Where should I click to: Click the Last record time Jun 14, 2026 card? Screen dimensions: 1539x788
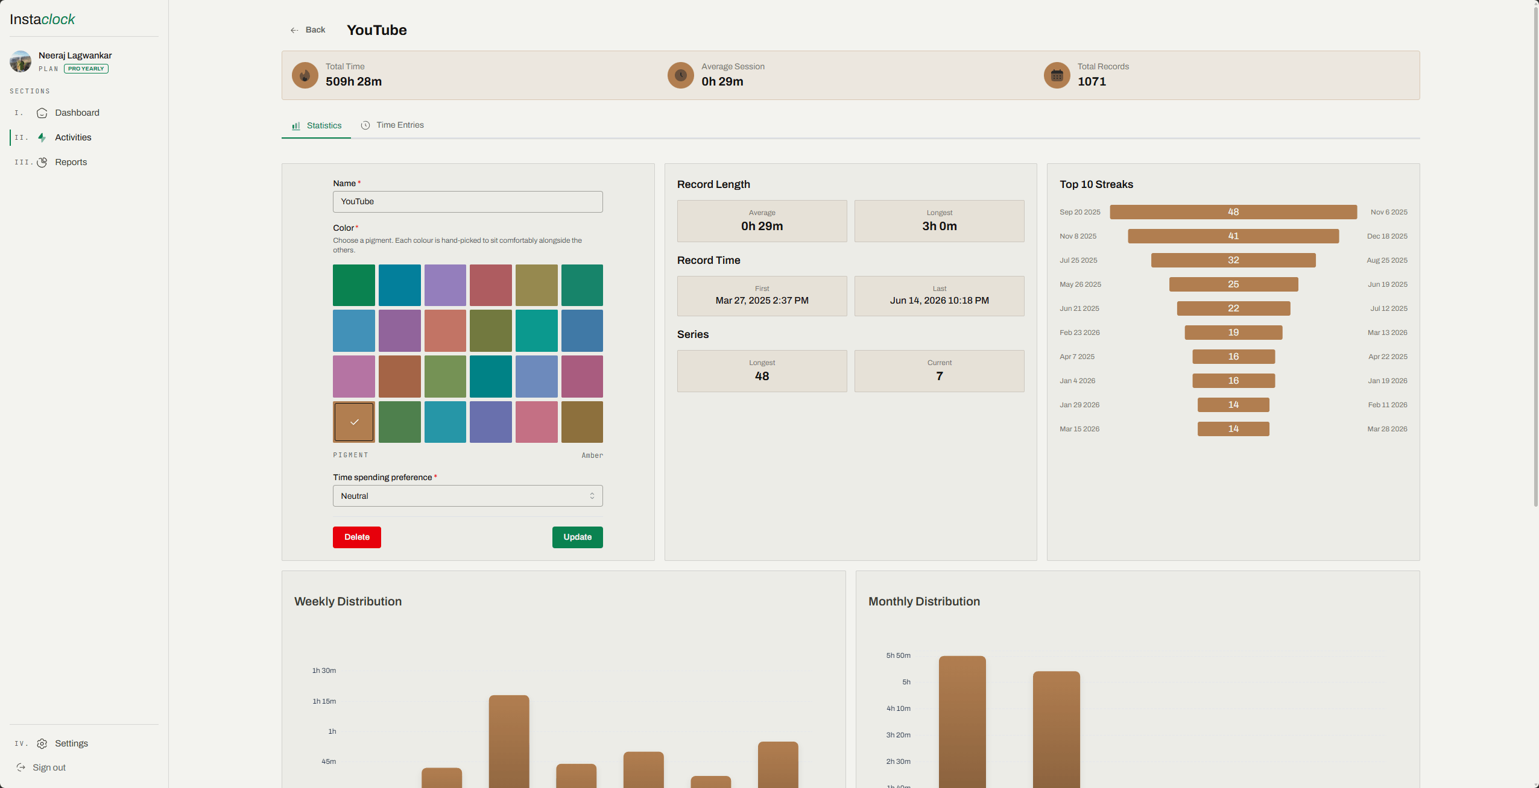pyautogui.click(x=939, y=296)
